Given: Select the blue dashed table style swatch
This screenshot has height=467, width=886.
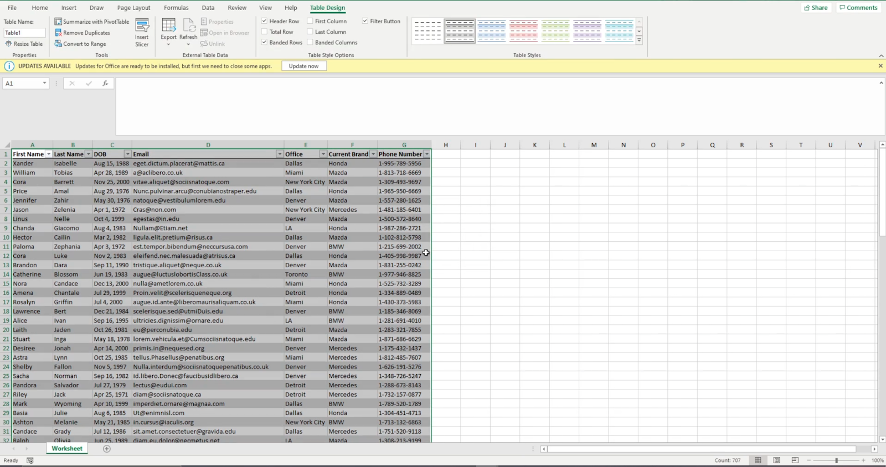Looking at the screenshot, I should pyautogui.click(x=491, y=31).
